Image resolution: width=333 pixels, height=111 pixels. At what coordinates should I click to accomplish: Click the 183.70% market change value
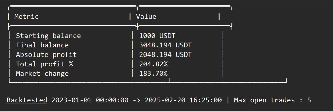click(x=153, y=73)
